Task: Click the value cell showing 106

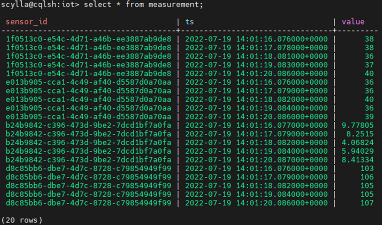Action: (366, 177)
